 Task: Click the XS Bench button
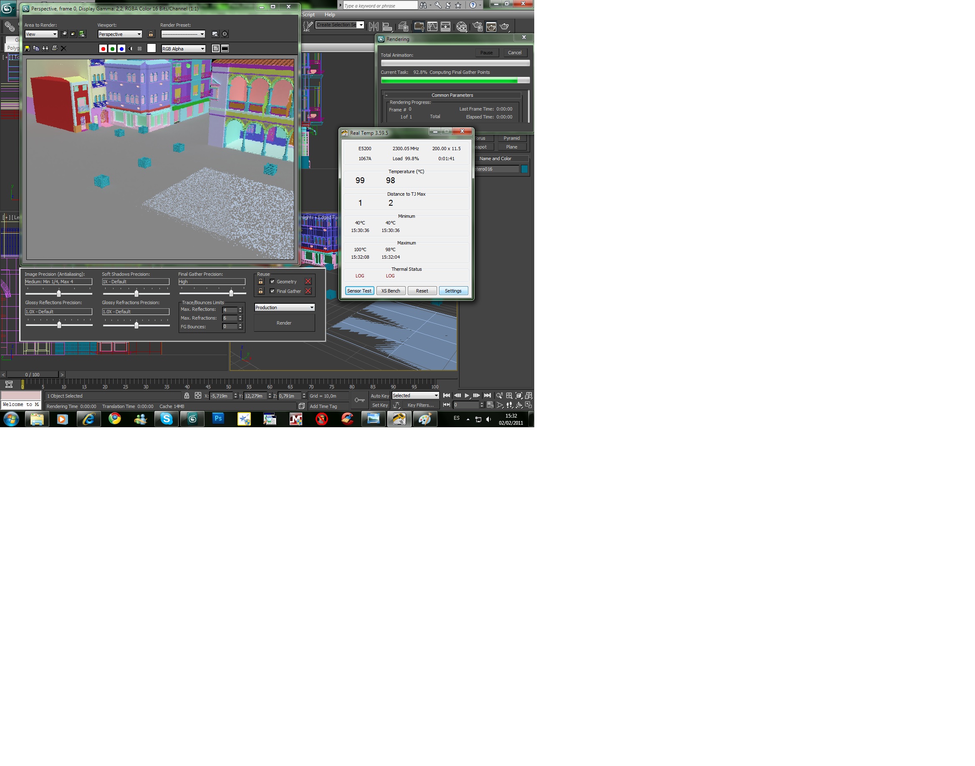pyautogui.click(x=390, y=291)
